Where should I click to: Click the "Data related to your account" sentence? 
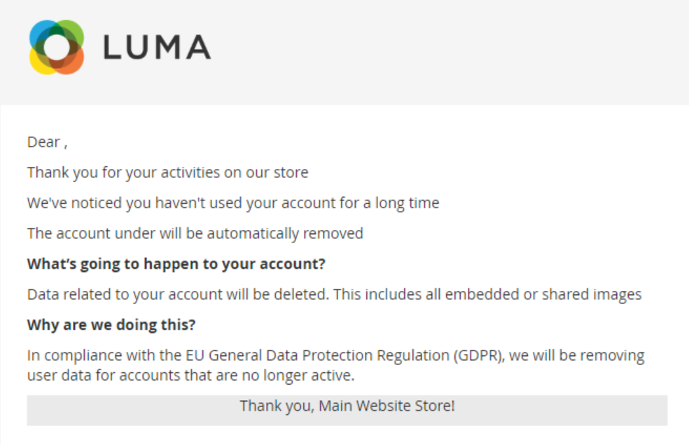pyautogui.click(x=177, y=294)
